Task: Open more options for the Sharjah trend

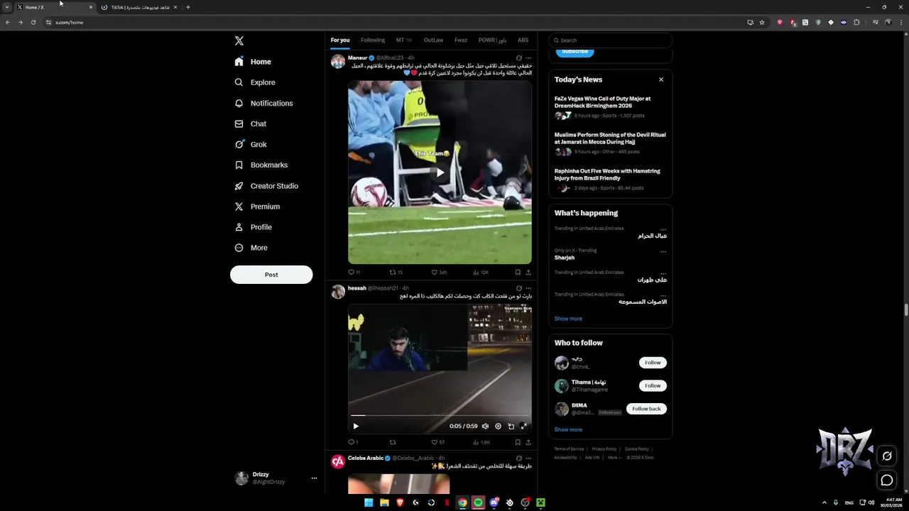Action: pyautogui.click(x=663, y=251)
